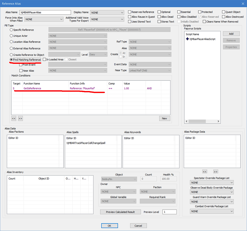Enable the Allow Dead checkbox

159,17
